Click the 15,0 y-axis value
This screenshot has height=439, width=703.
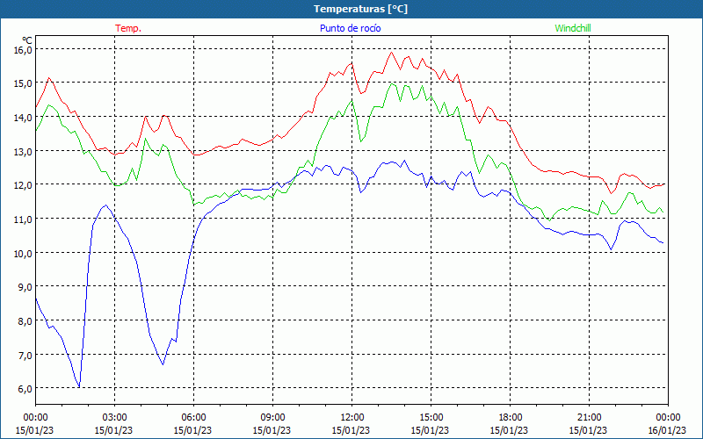23,83
